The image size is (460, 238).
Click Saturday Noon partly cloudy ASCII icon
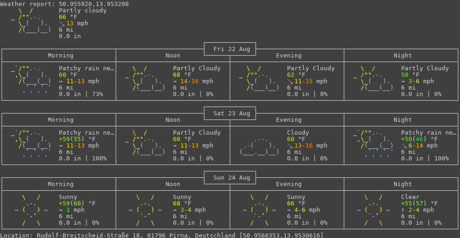pyautogui.click(x=145, y=142)
